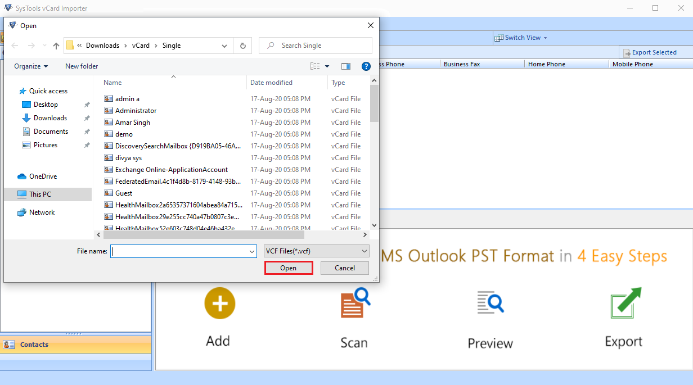The image size is (693, 385).
Task: Select the demo vCard file
Action: click(x=124, y=134)
